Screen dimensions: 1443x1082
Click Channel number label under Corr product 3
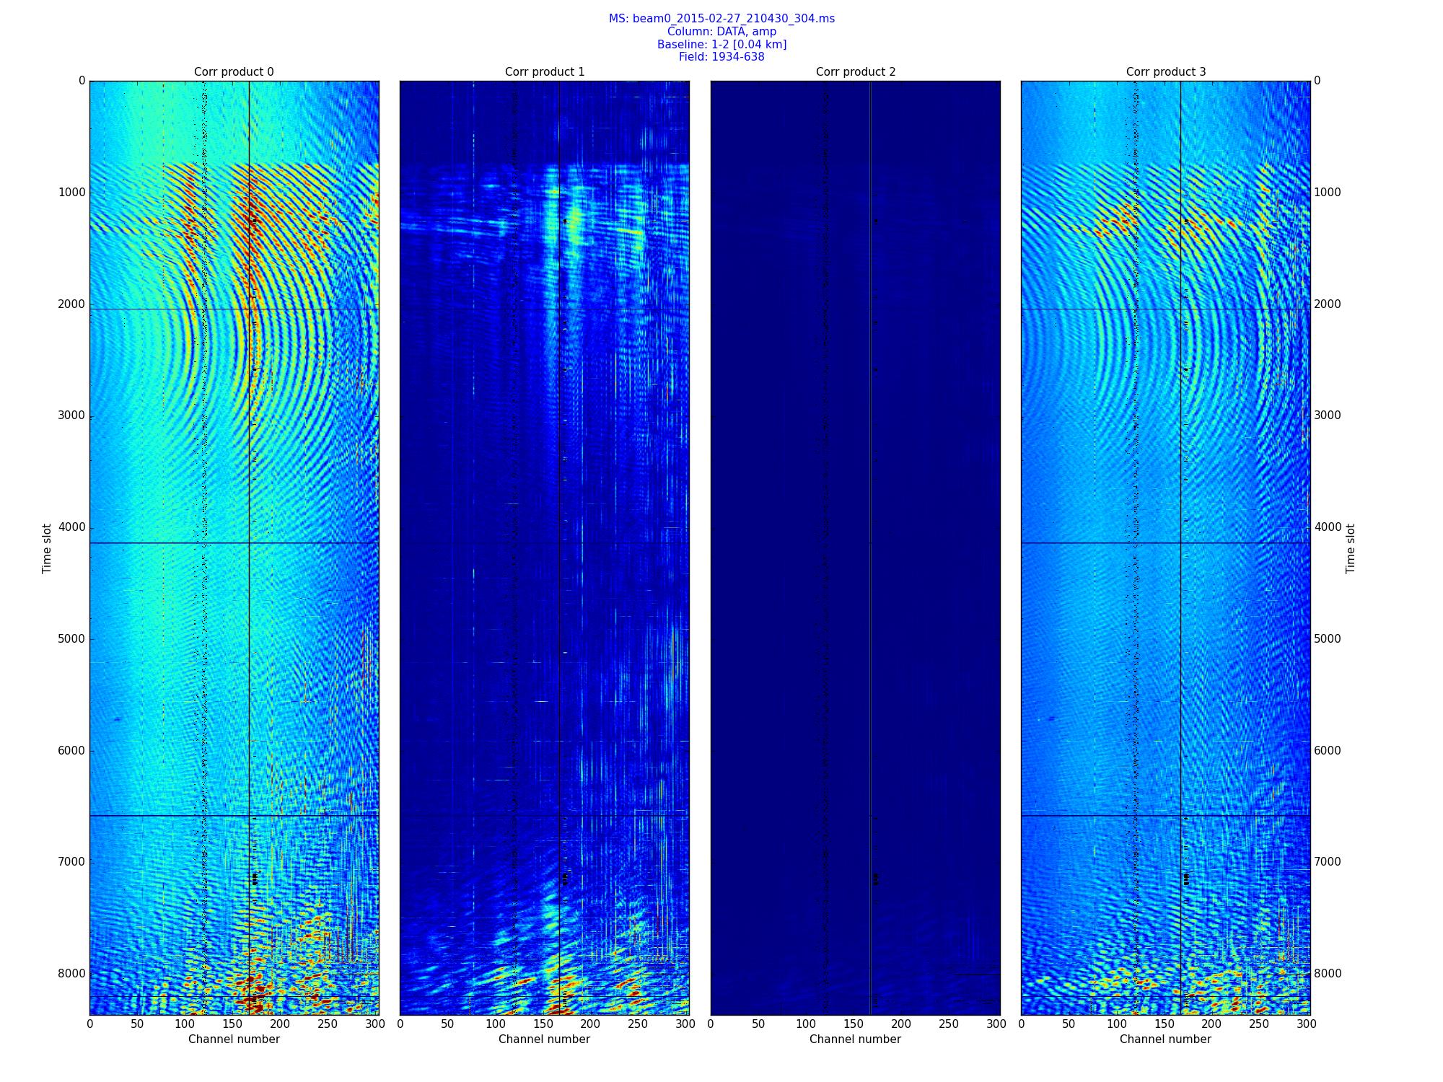[1166, 1039]
